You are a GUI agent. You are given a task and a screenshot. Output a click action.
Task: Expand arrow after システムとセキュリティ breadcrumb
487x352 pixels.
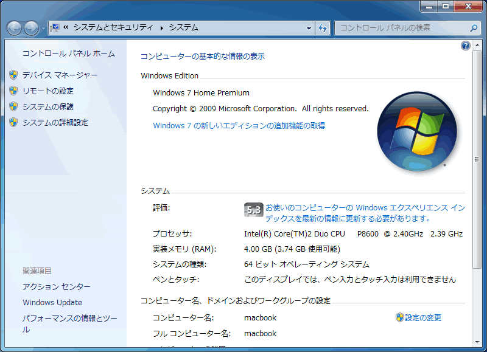[162, 28]
